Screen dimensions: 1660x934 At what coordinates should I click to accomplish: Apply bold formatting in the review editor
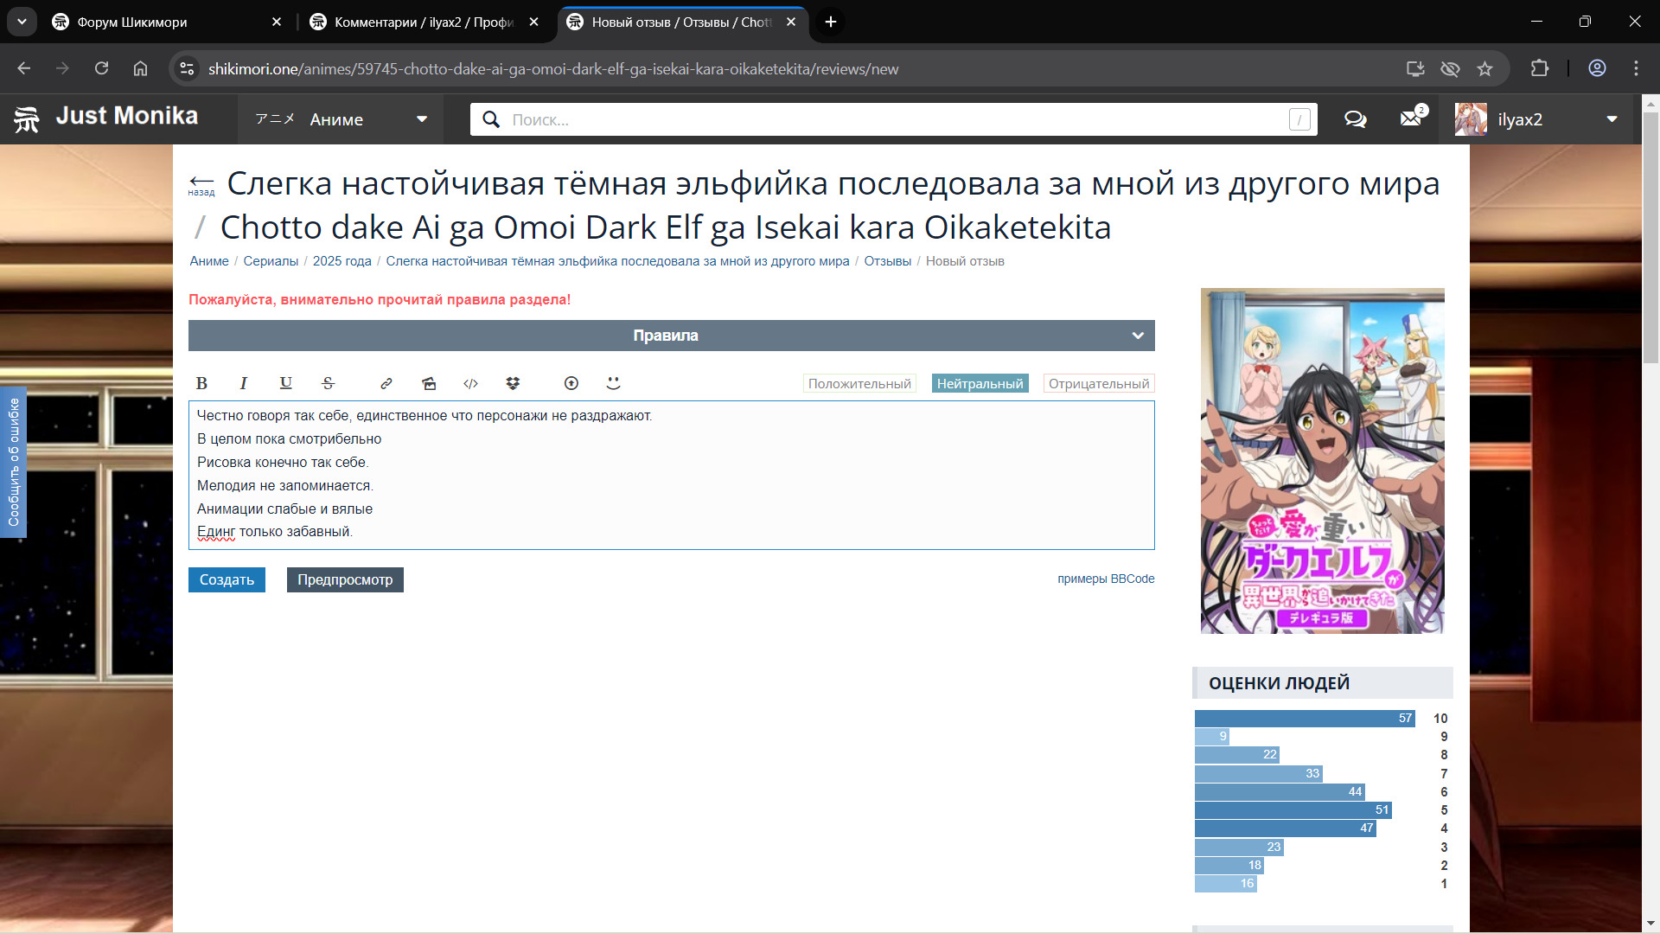(201, 383)
